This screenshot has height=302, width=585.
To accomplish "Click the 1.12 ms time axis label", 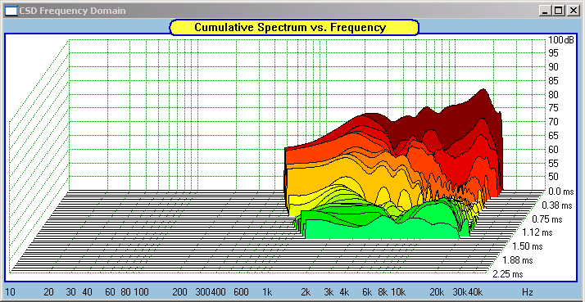I will (537, 232).
